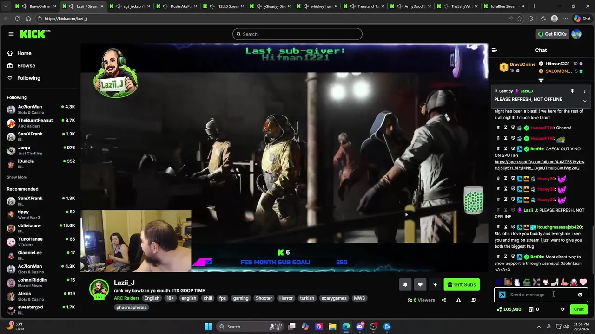This screenshot has height=334, width=595.
Task: Switch to JuliaBlue Stream browser tab
Action: click(x=503, y=6)
